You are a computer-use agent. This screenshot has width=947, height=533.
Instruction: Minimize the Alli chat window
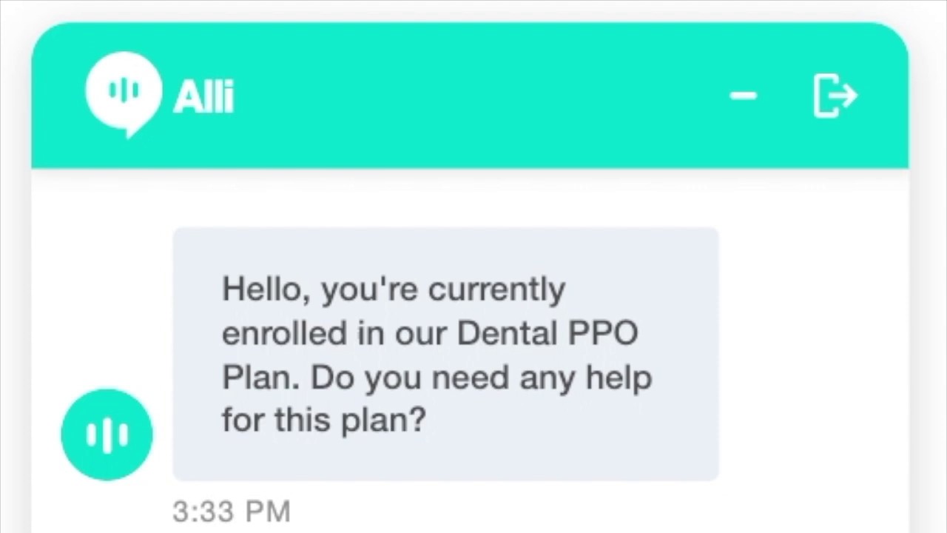coord(743,95)
